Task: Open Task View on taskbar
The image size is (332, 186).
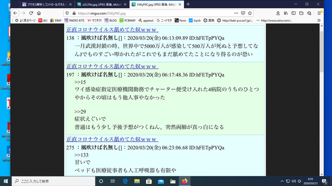Action: 113,181
